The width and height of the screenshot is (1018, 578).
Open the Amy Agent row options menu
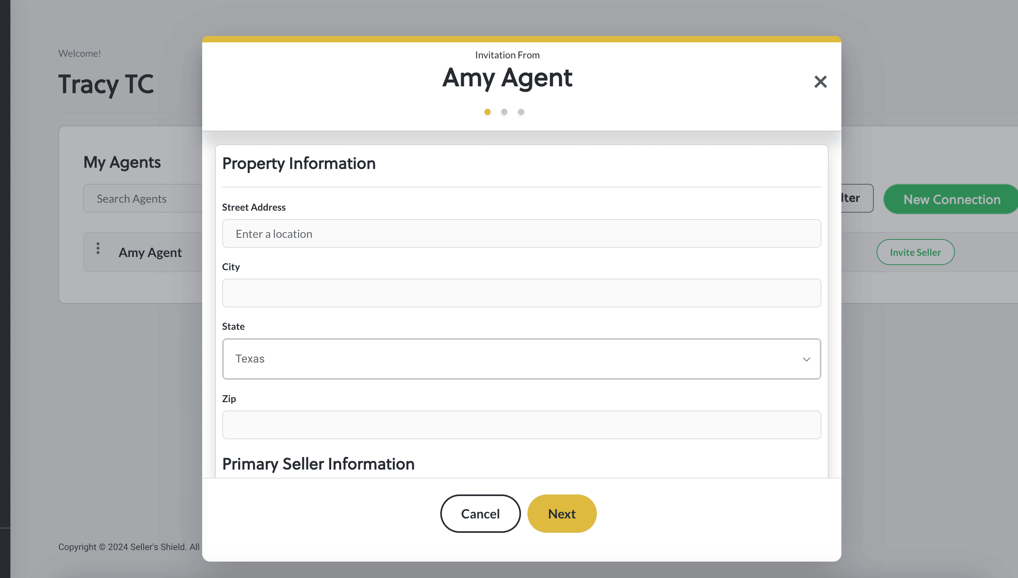pyautogui.click(x=98, y=248)
